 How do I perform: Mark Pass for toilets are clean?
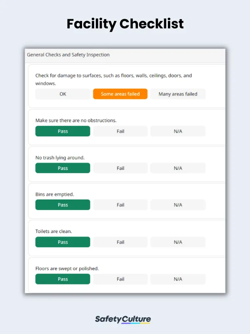[62, 242]
